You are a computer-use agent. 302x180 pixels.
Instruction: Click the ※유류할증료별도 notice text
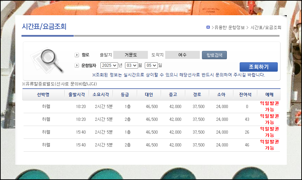(59, 84)
